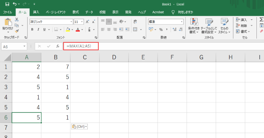Apply comma style
264x138 pixels.
(167, 29)
